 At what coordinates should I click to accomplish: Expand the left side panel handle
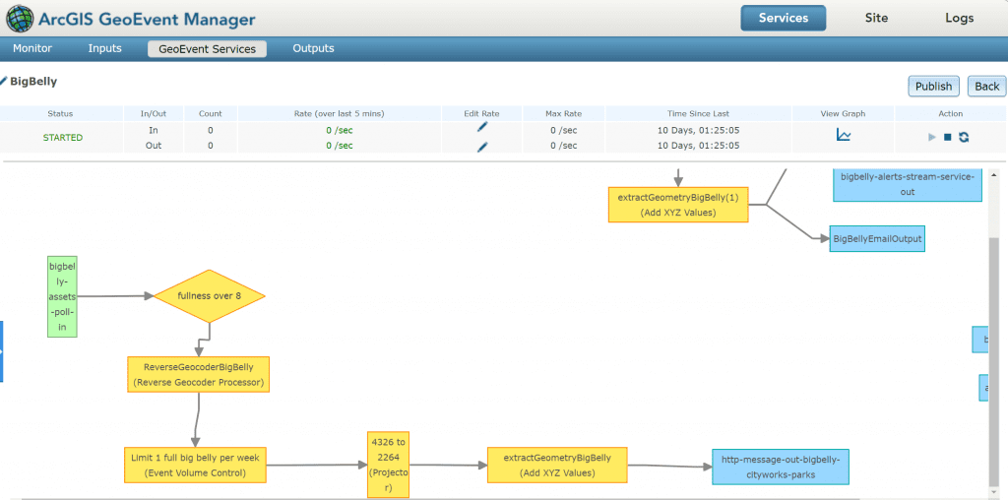pyautogui.click(x=1, y=351)
